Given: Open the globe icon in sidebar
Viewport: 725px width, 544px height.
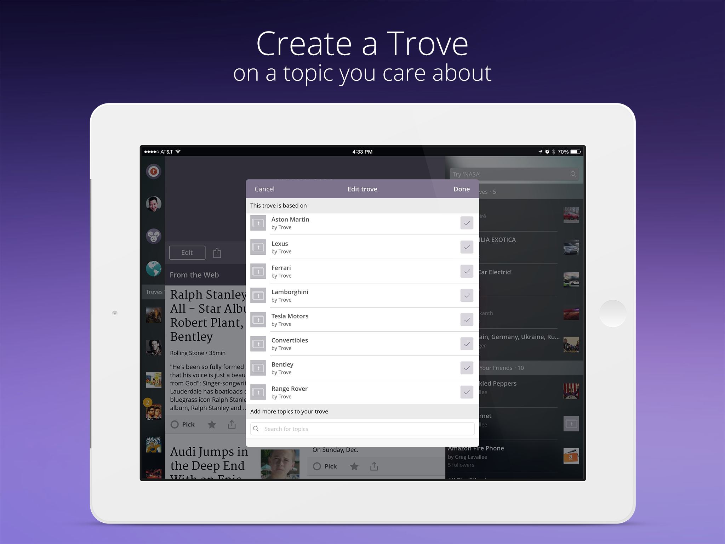Looking at the screenshot, I should pos(154,268).
